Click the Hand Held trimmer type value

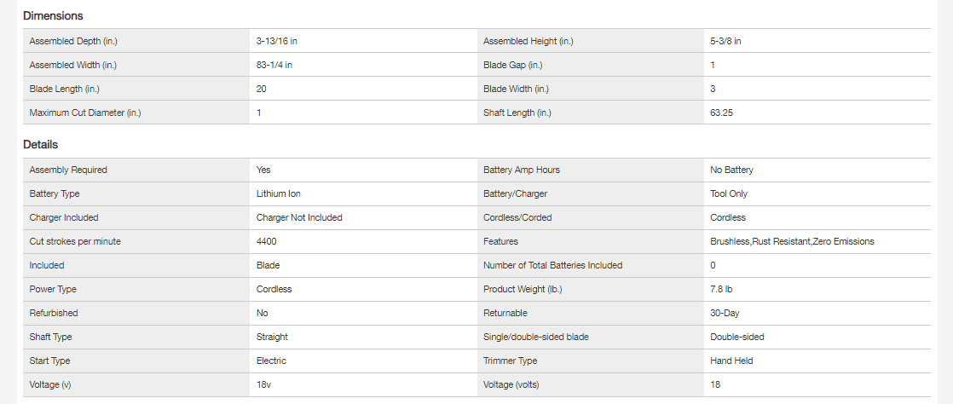click(x=731, y=361)
